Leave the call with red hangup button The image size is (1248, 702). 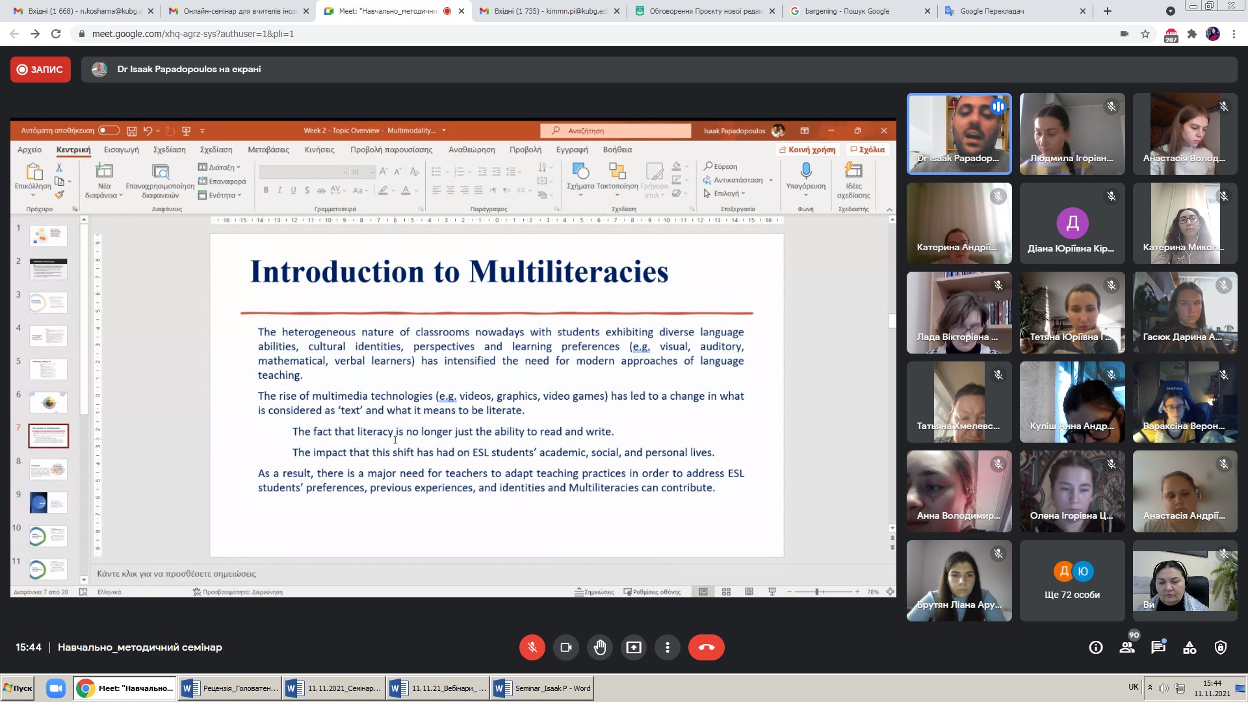click(x=706, y=647)
